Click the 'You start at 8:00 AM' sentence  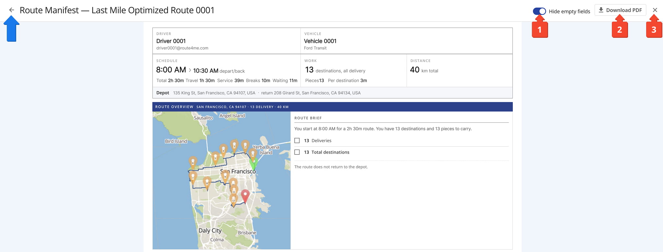coord(383,129)
